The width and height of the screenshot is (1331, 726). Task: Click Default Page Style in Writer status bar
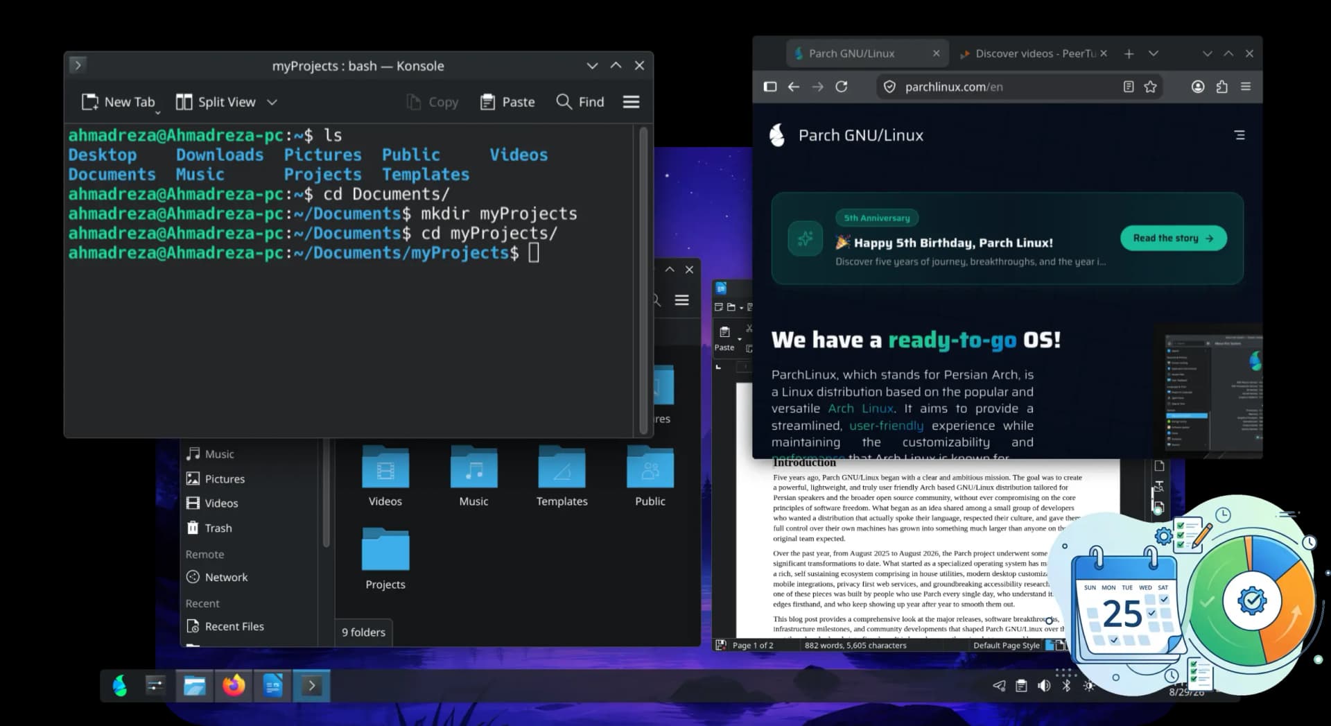(x=1006, y=646)
